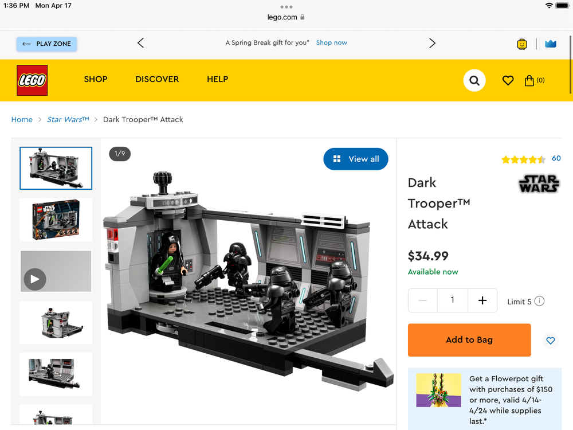Increase quantity with the plus button

click(x=482, y=300)
